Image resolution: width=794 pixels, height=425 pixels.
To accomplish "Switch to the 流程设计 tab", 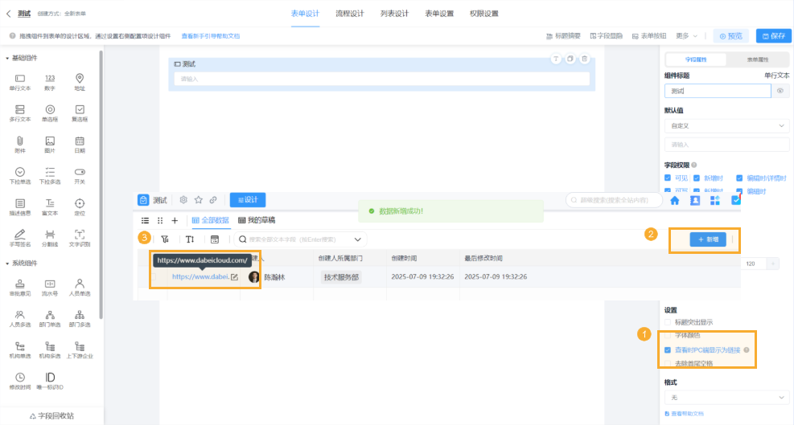I will pyautogui.click(x=349, y=14).
